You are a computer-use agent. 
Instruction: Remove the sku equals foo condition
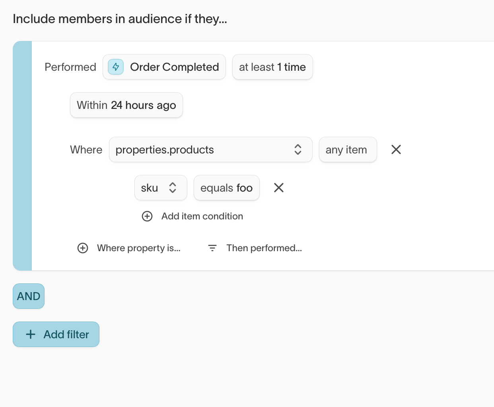[x=279, y=188]
